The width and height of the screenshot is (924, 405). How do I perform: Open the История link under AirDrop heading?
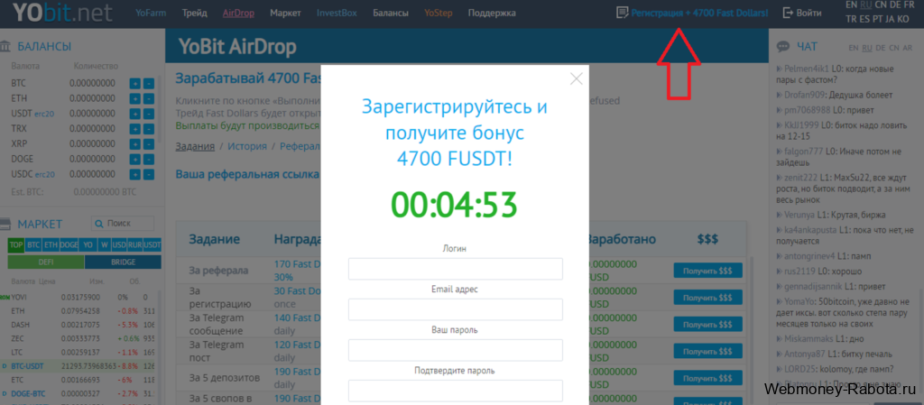click(x=247, y=147)
